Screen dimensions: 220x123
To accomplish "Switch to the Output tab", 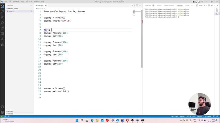I will click(159, 5).
